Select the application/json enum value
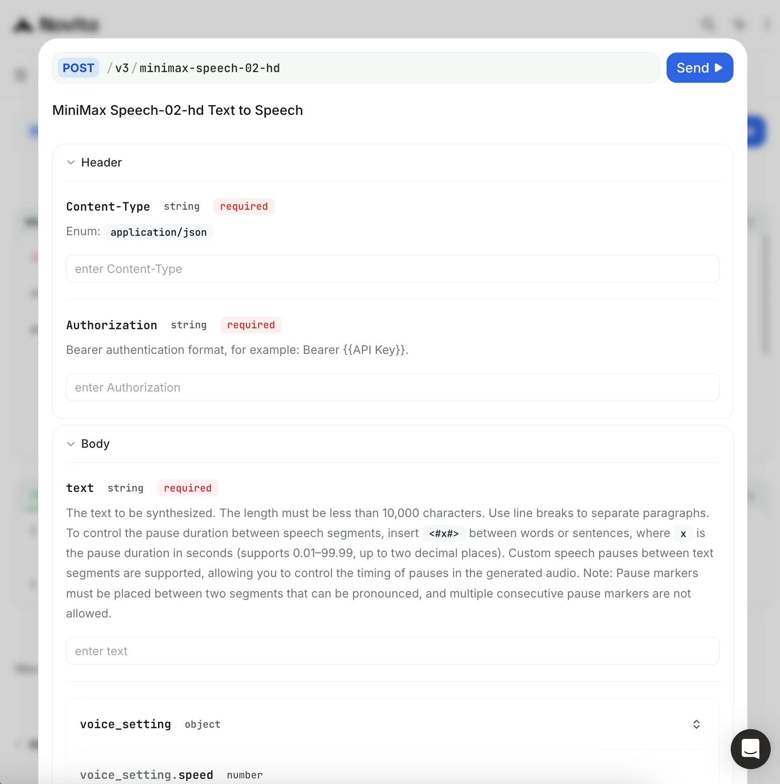 [159, 232]
